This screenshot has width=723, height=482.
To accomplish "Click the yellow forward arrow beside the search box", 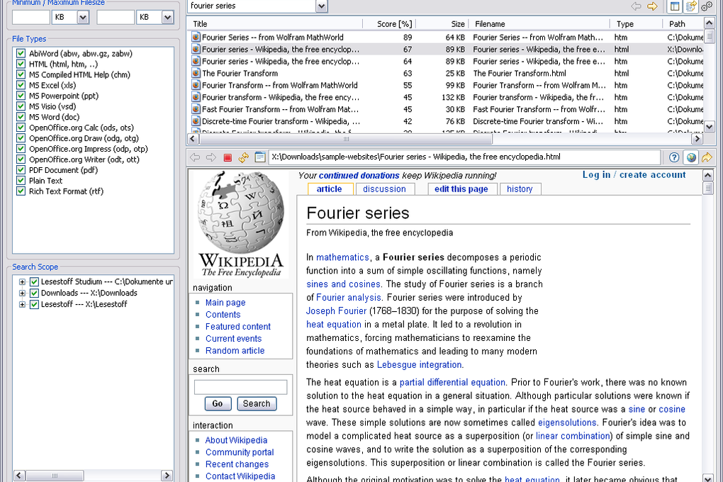I will (652, 6).
